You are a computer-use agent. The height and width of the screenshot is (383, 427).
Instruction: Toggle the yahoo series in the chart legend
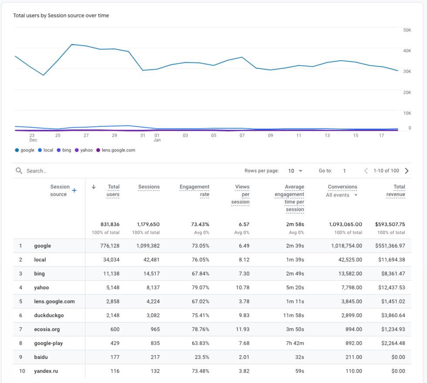click(x=84, y=150)
